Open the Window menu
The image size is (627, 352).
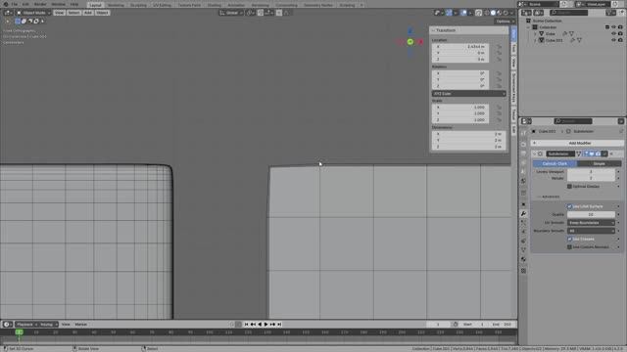pos(59,4)
